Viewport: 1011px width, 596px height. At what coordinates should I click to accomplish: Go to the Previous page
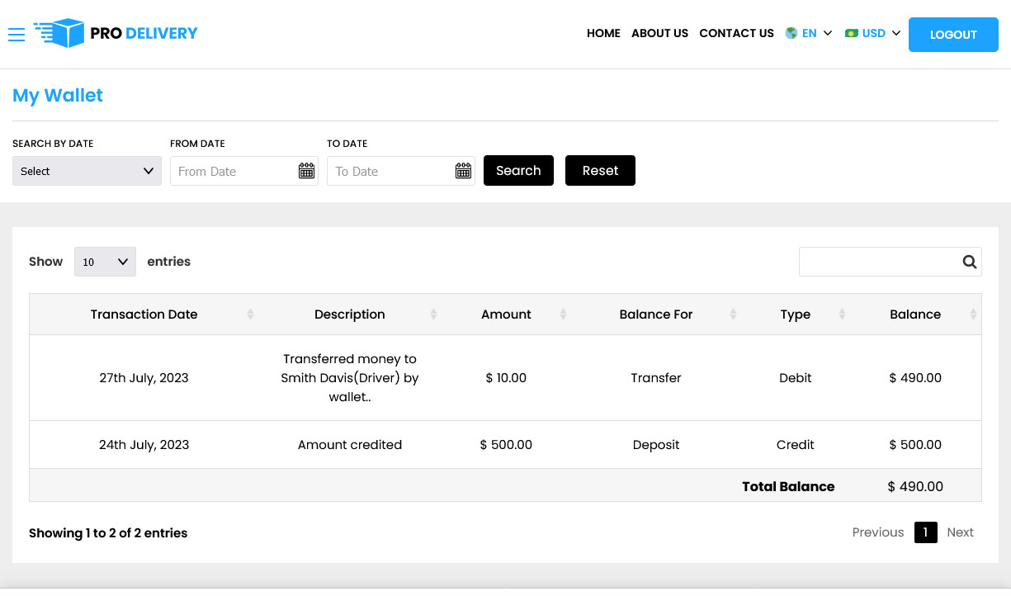pos(878,532)
